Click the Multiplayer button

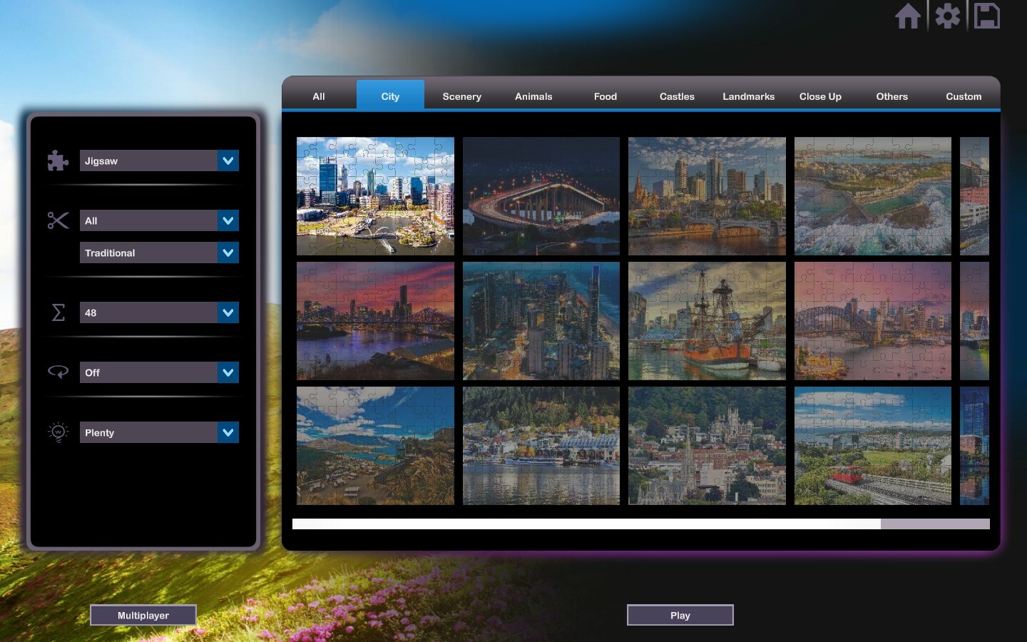pyautogui.click(x=143, y=615)
